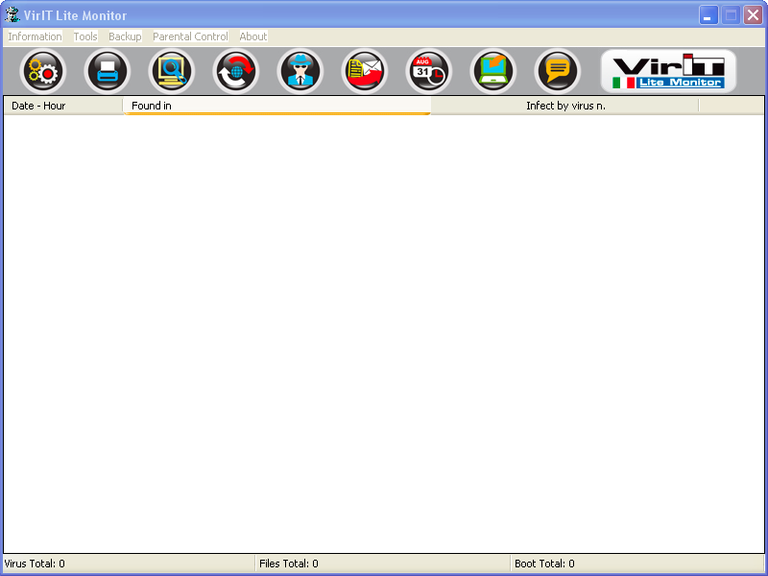Click Infect by virus n. column header

(x=564, y=106)
